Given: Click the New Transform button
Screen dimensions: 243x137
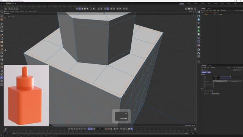Looking at the screenshot, I should pyautogui.click(x=215, y=94).
